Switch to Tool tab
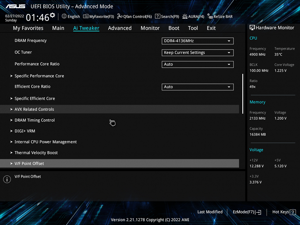 [193, 28]
